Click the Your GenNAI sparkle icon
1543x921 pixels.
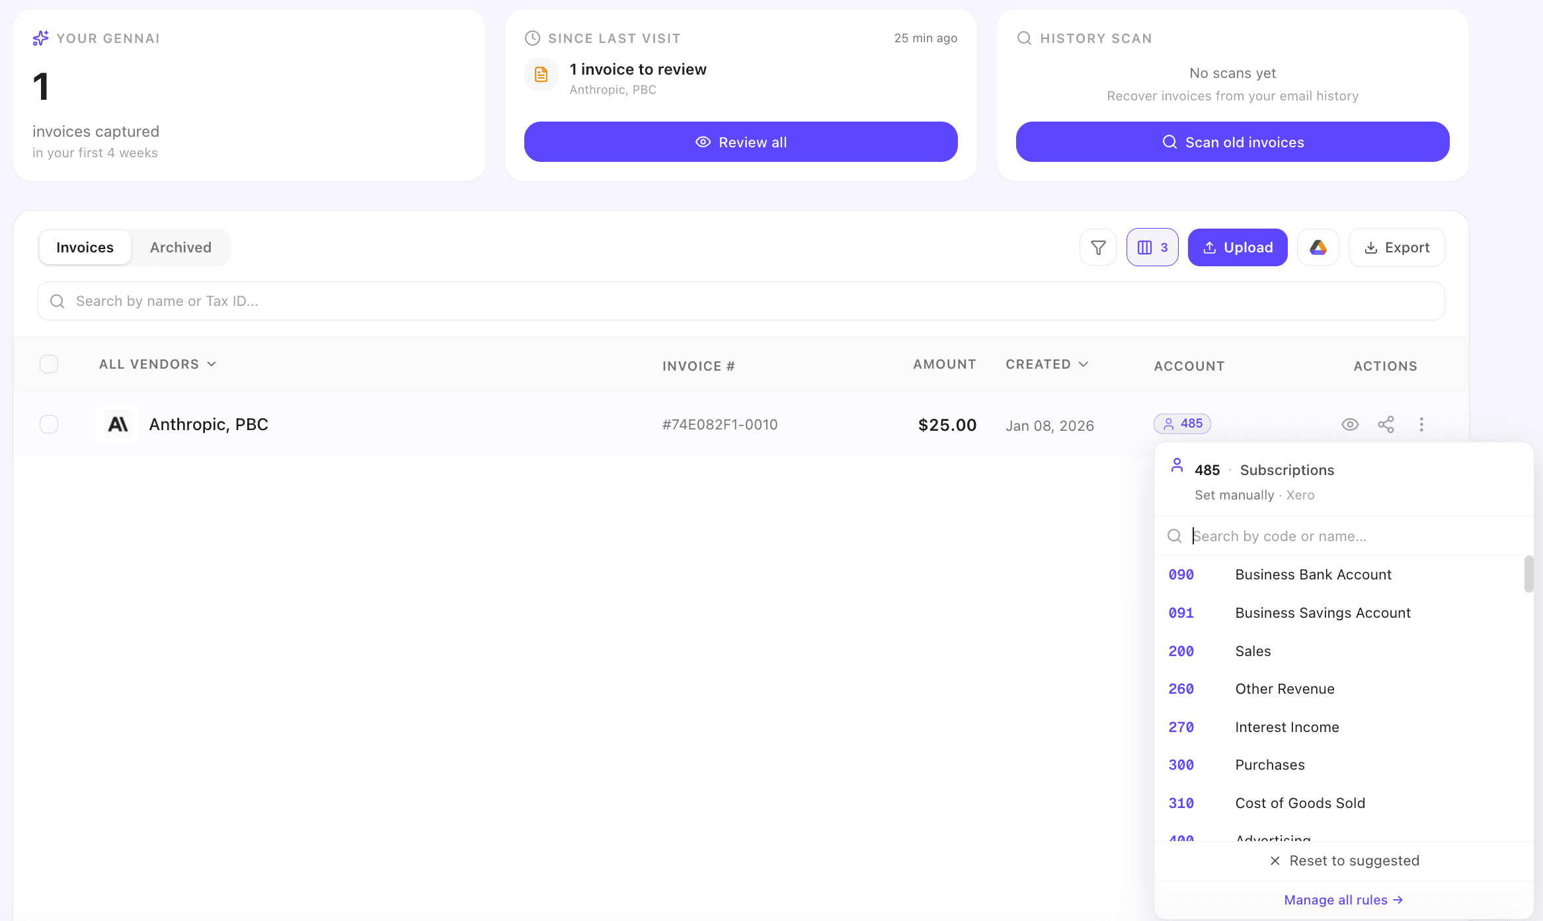coord(40,38)
